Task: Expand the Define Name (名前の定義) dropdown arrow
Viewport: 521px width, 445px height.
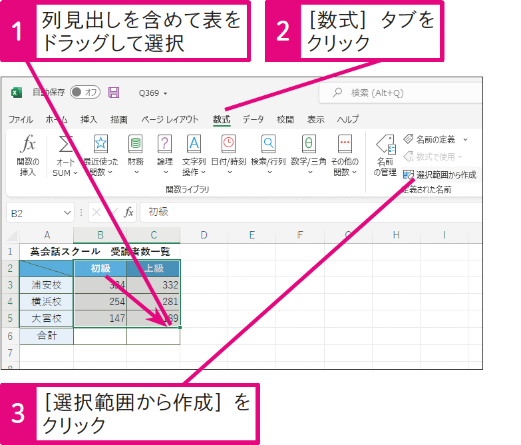Action: pos(465,139)
